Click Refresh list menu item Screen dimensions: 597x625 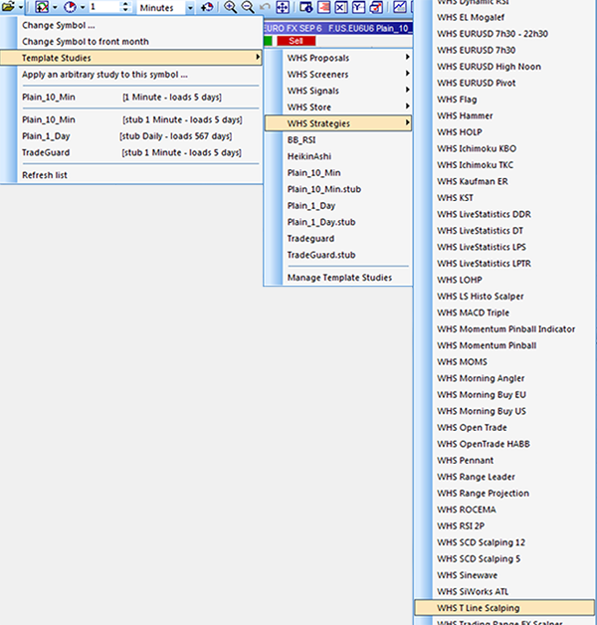coord(45,176)
